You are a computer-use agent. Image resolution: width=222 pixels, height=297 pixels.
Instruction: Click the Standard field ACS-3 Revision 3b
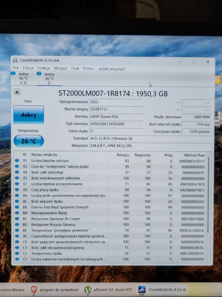(x=150, y=139)
